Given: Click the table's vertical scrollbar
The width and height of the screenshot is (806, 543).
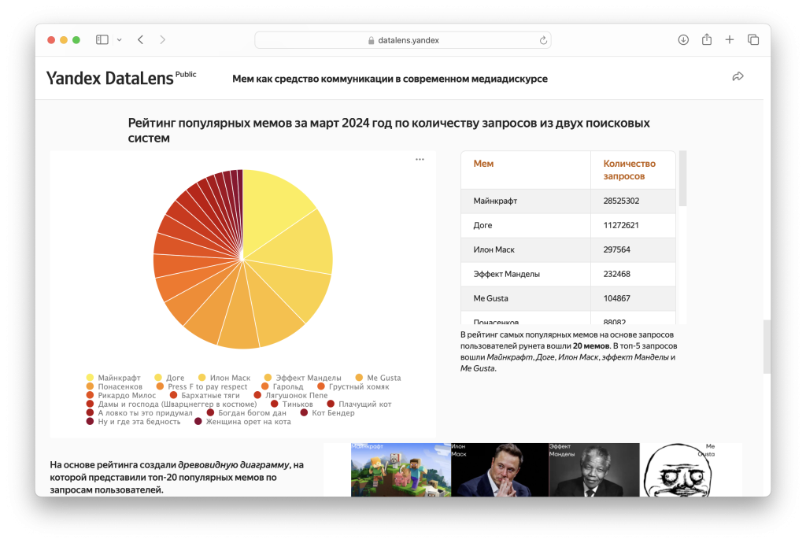Looking at the screenshot, I should pyautogui.click(x=682, y=179).
